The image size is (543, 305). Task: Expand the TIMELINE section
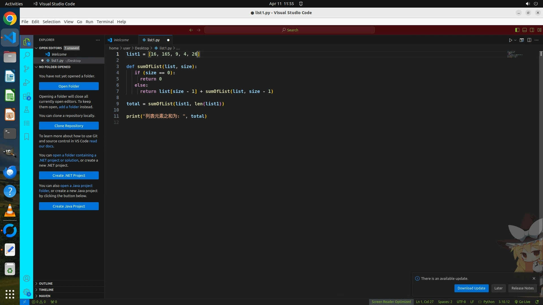[46, 290]
